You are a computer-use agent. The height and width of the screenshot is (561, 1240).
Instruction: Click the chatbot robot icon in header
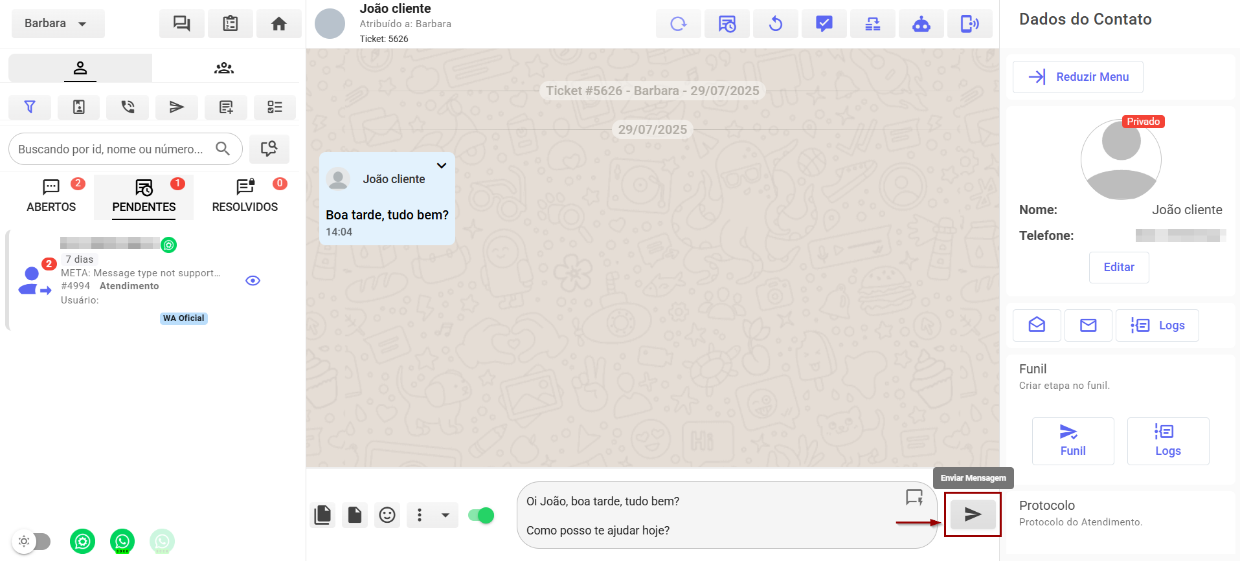point(921,25)
